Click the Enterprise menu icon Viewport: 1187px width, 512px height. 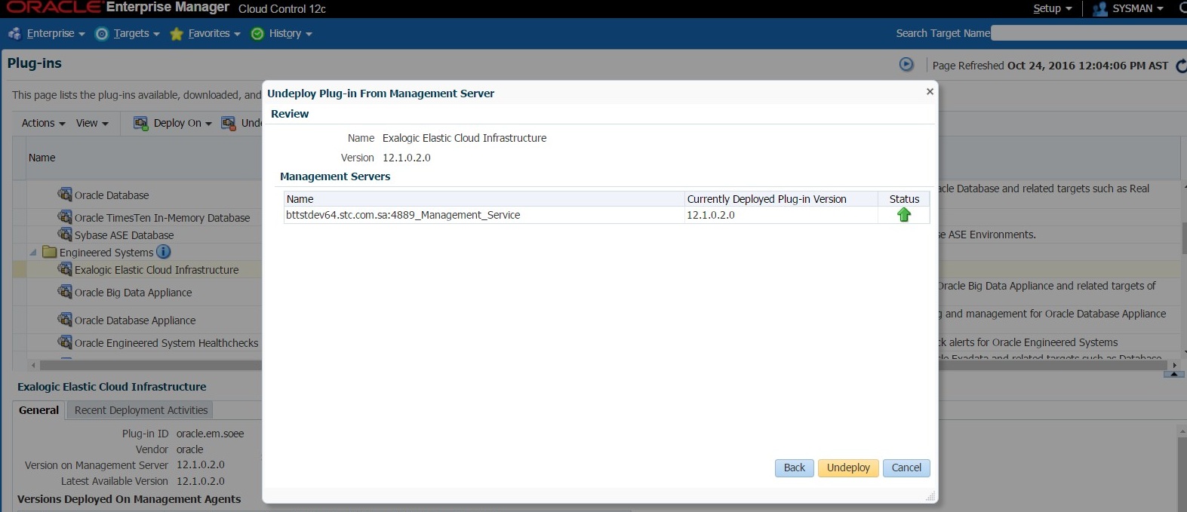tap(14, 33)
